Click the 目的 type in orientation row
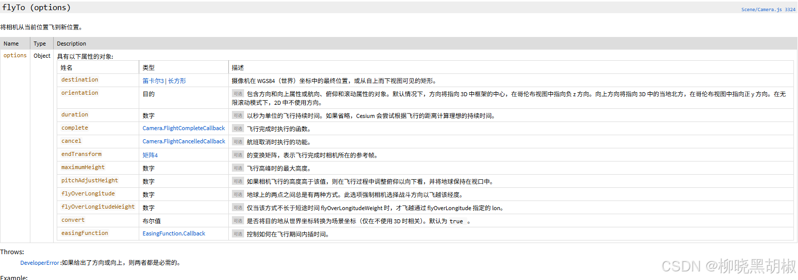 [148, 94]
